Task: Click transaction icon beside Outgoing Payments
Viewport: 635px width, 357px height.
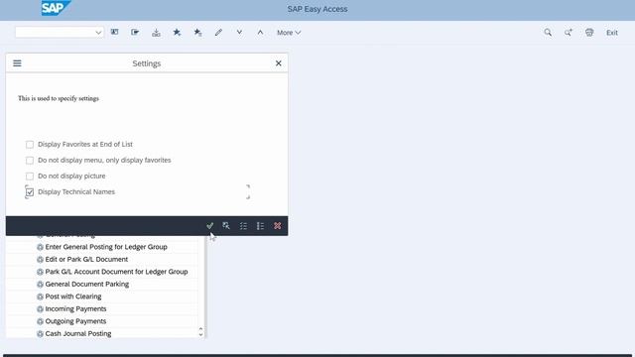Action: [40, 321]
